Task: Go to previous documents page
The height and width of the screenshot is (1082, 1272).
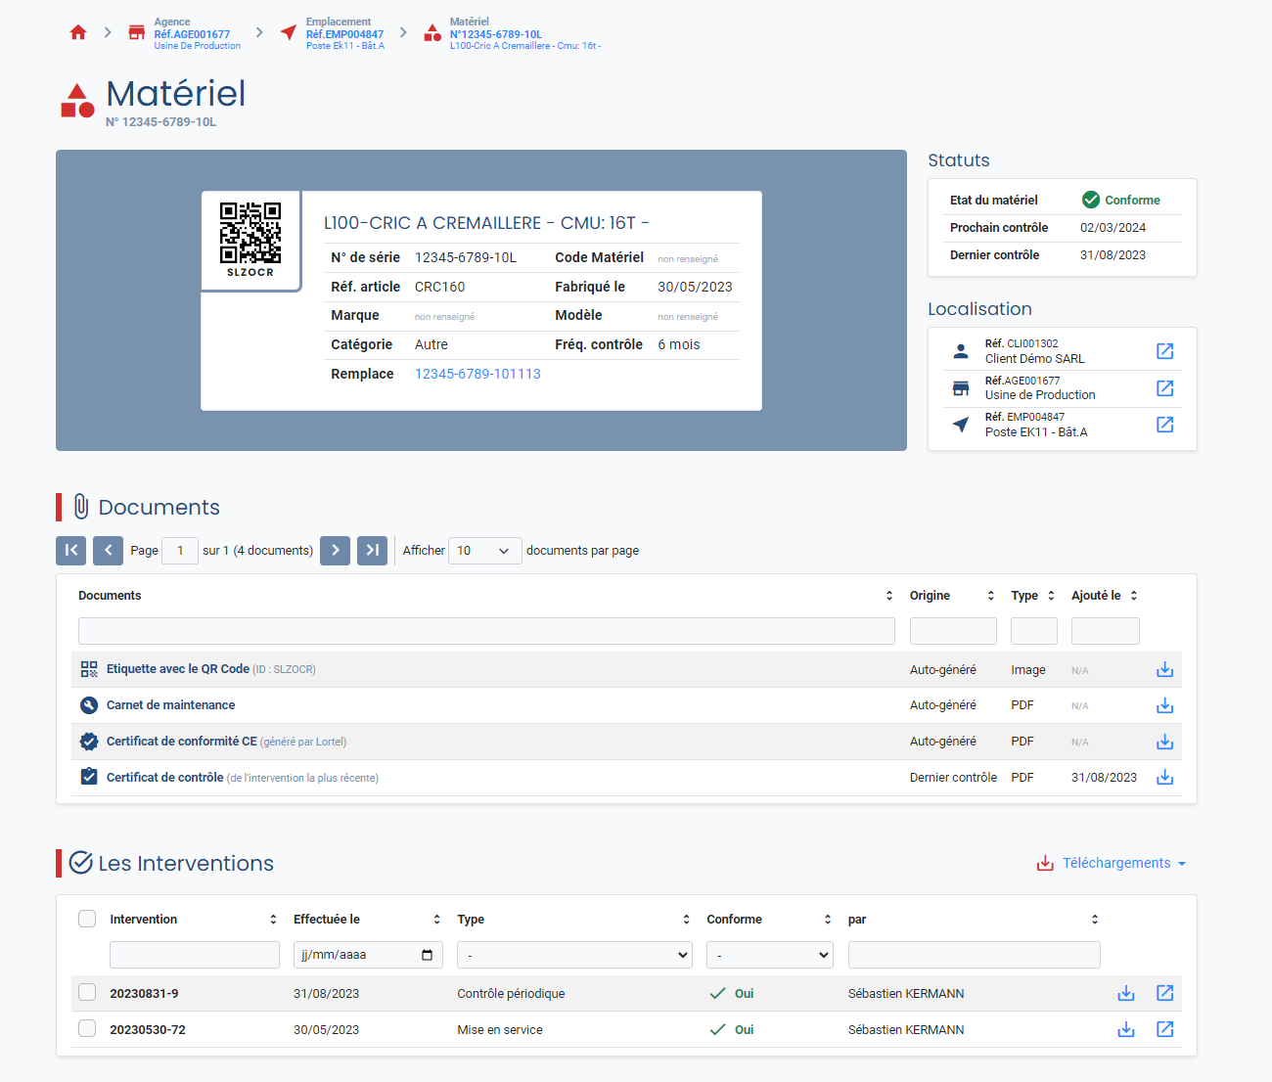Action: pos(109,551)
